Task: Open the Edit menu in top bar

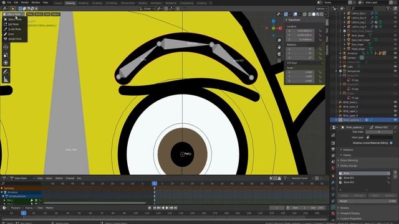Action: click(16, 2)
